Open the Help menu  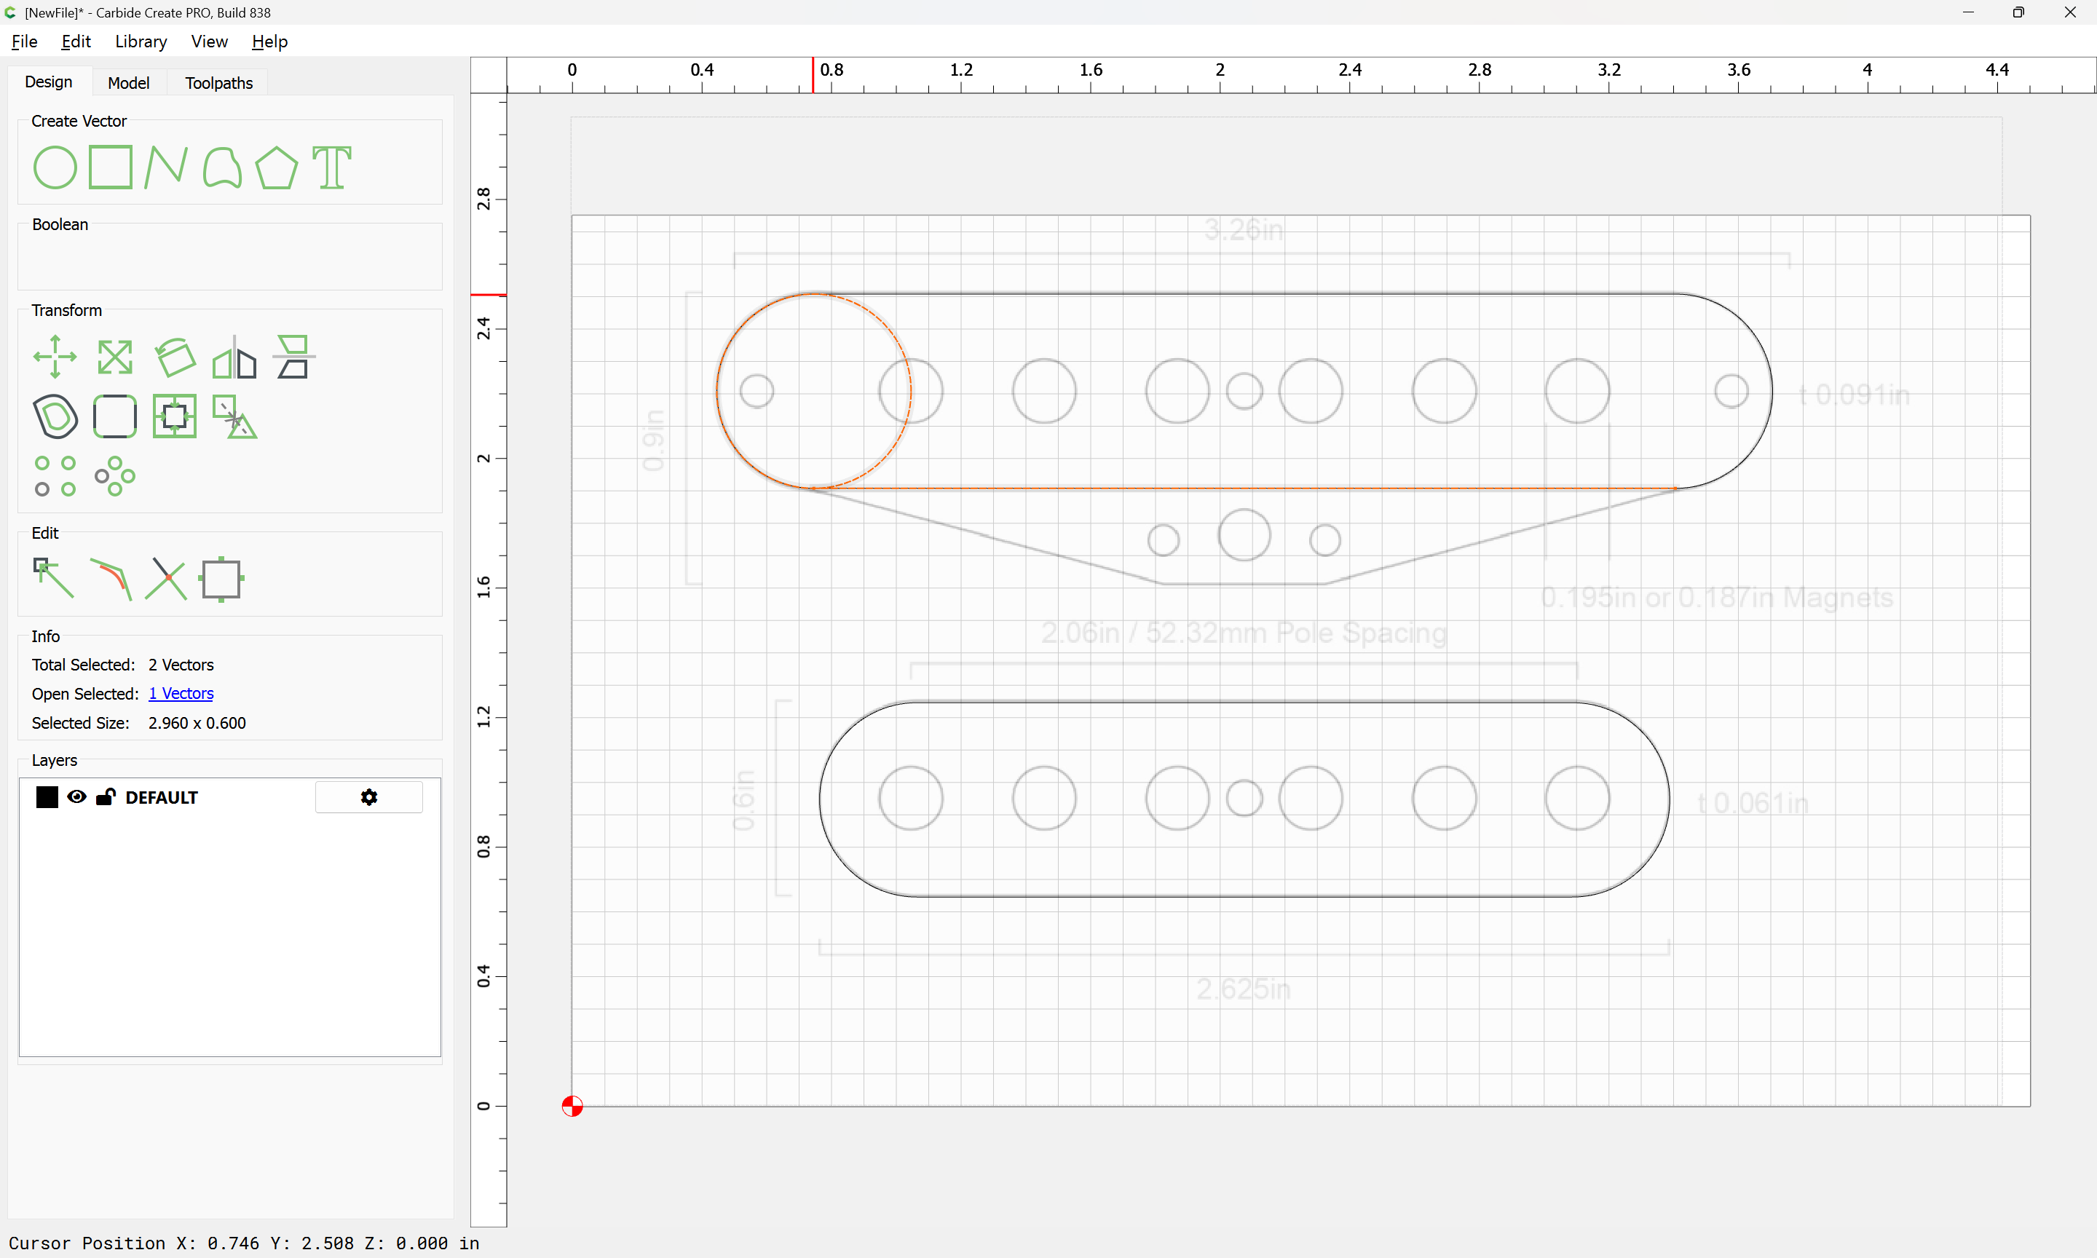point(269,41)
